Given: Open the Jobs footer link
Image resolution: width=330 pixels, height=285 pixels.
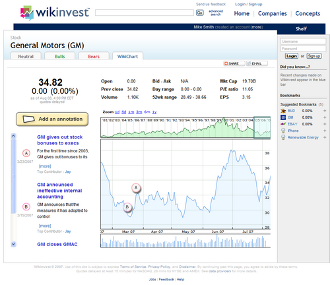Looking at the screenshot, I should pos(152,280).
